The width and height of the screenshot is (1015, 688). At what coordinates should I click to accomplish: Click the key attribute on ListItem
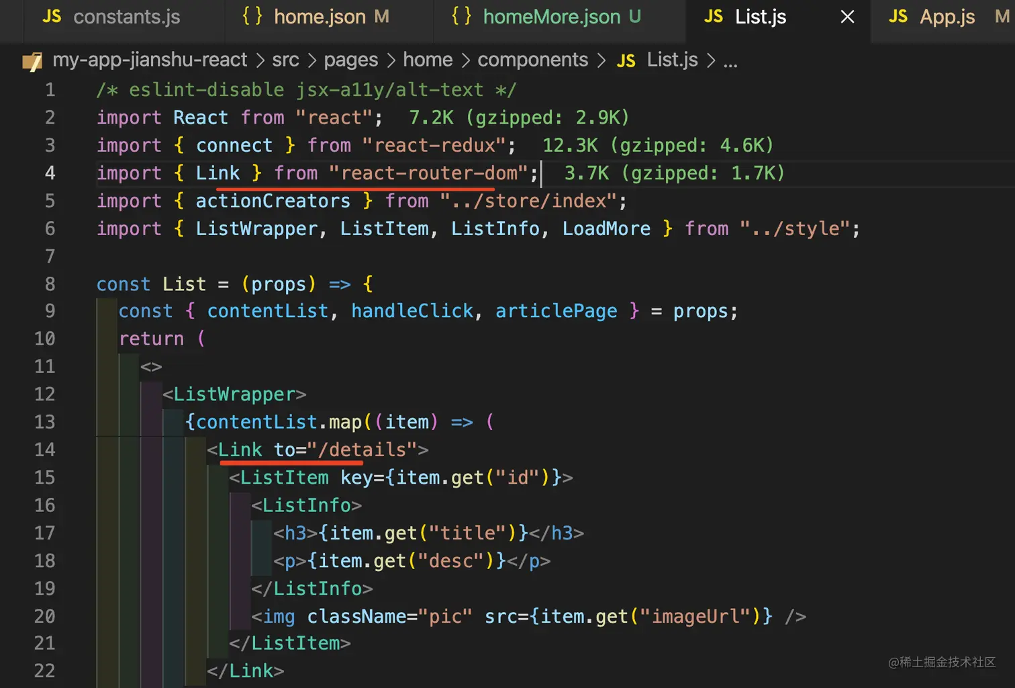(x=356, y=477)
